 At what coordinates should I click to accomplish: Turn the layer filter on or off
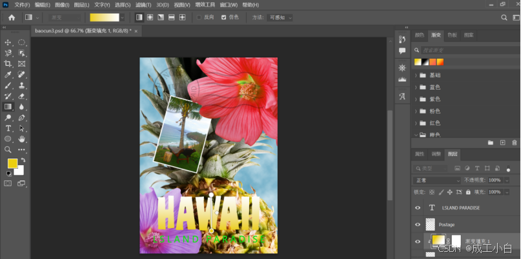508,169
